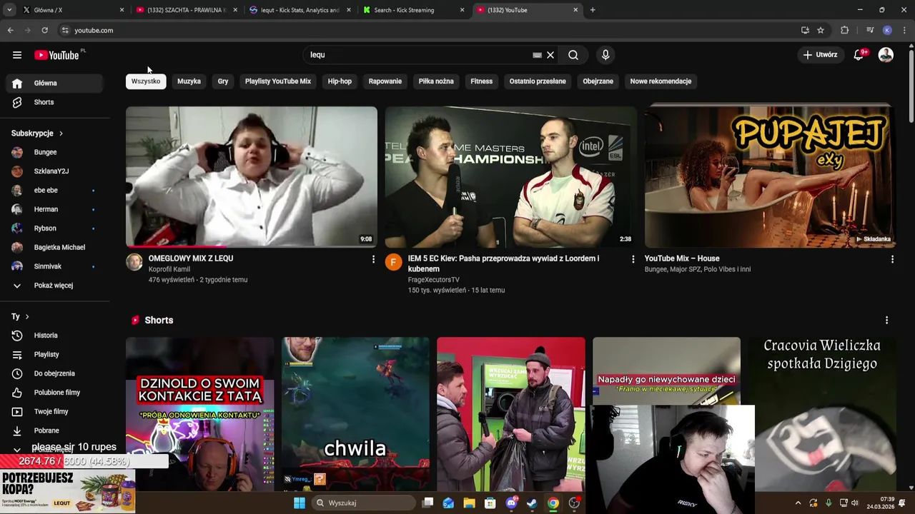Open a new browser tab

(x=593, y=10)
